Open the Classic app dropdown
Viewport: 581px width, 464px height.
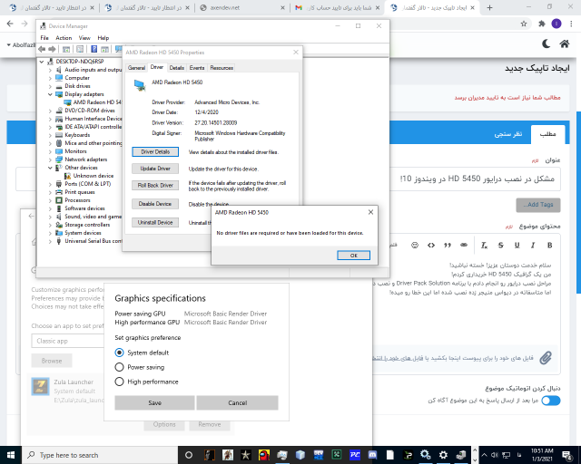pos(68,341)
